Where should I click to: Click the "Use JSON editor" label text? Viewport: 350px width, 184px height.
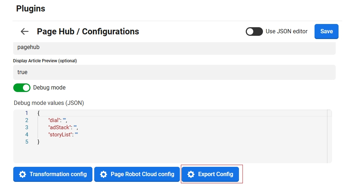(x=287, y=32)
